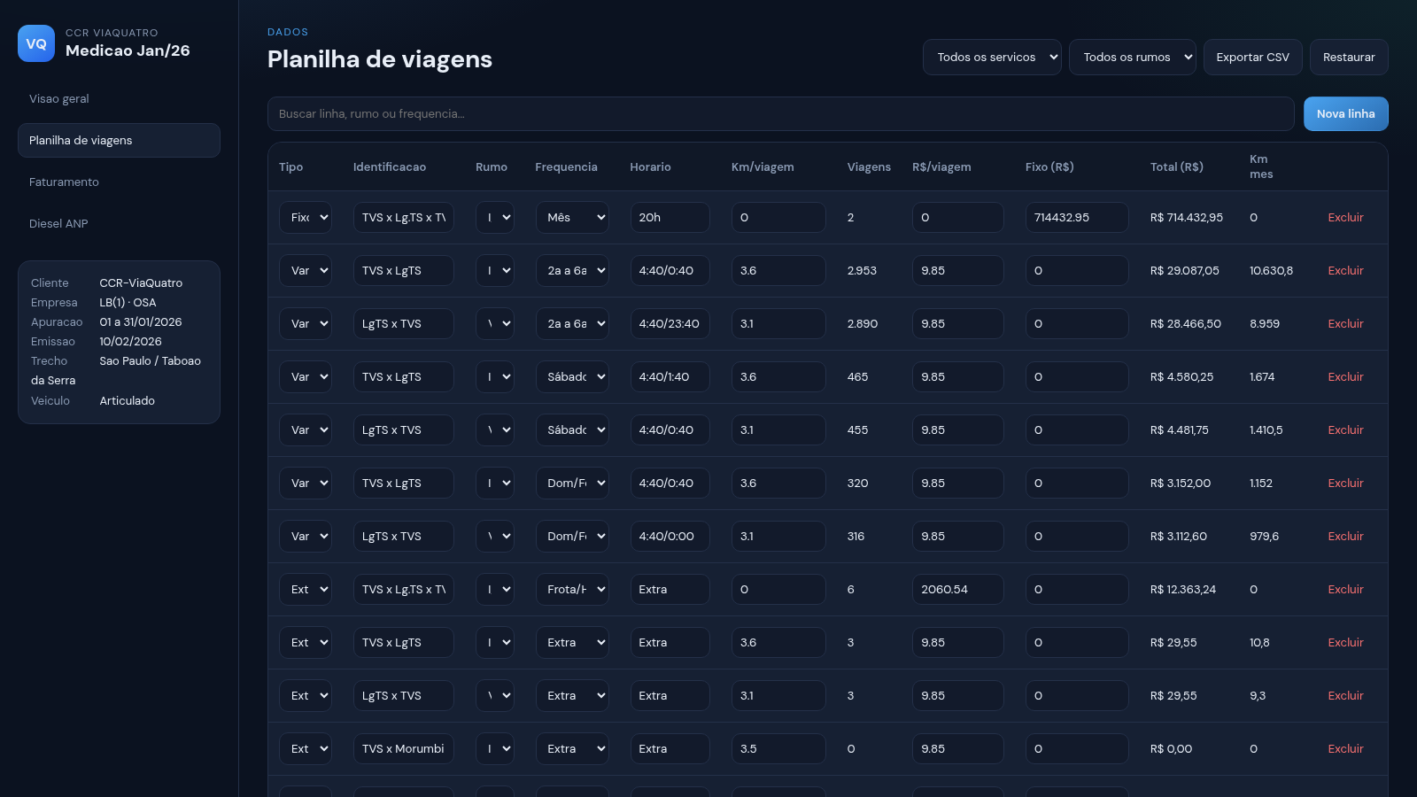Click the Veiculo value Articulado

coord(127,400)
